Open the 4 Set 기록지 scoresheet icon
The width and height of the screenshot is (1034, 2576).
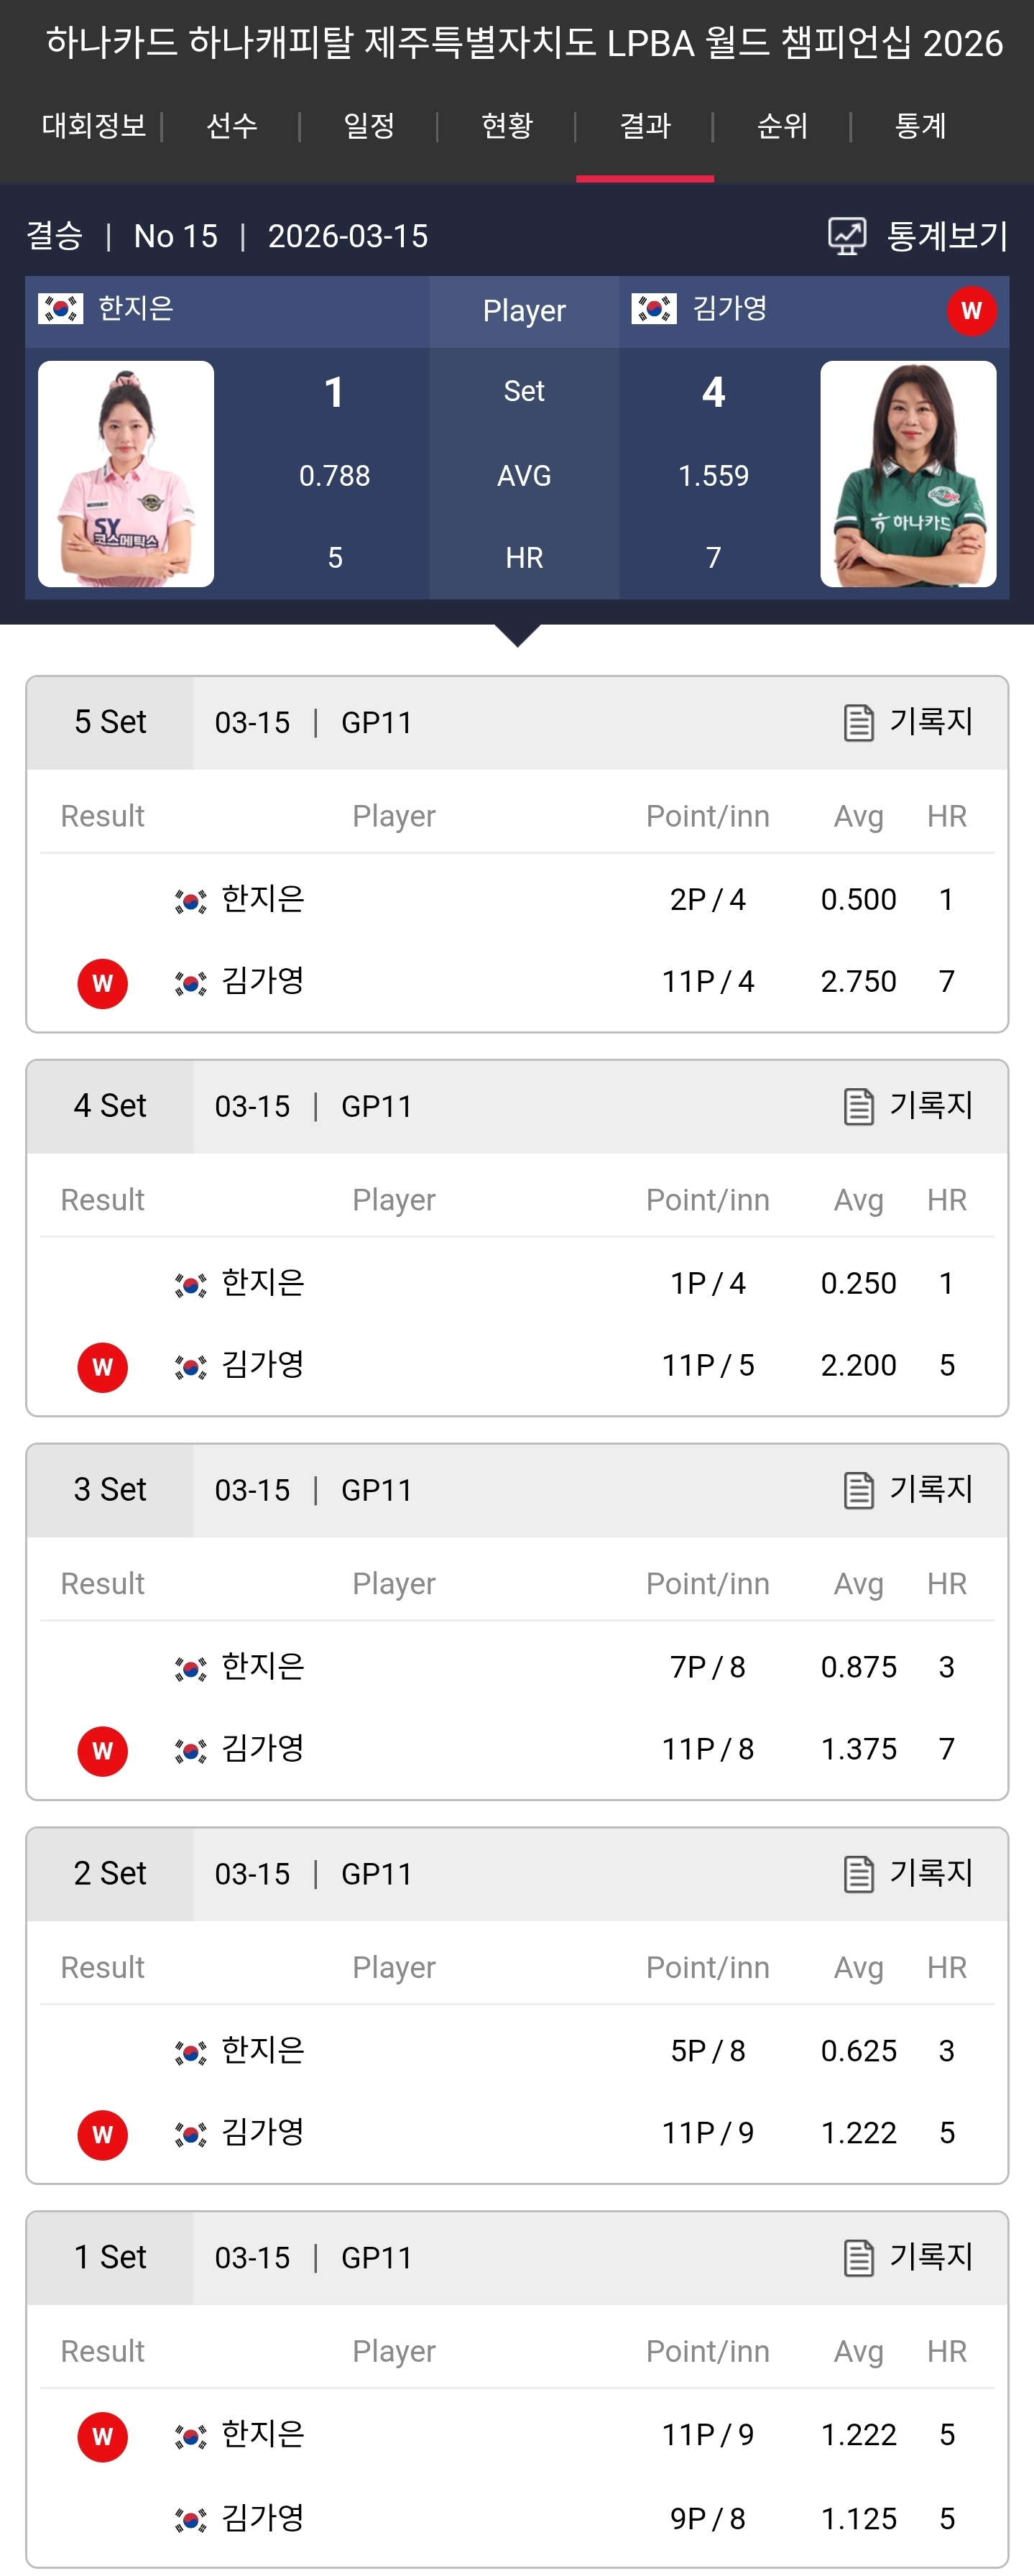[x=859, y=1106]
